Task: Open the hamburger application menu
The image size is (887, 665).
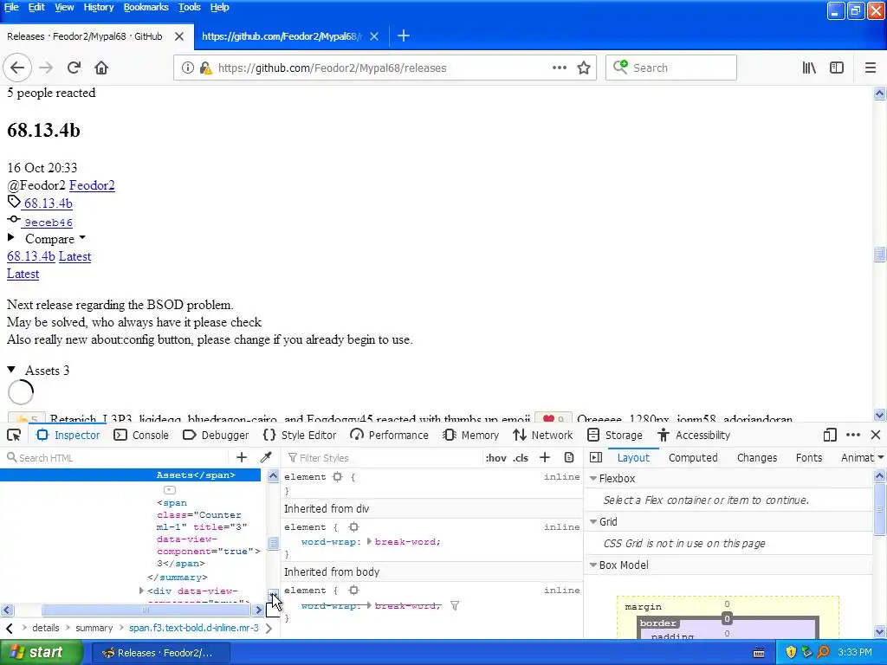Action: (871, 68)
